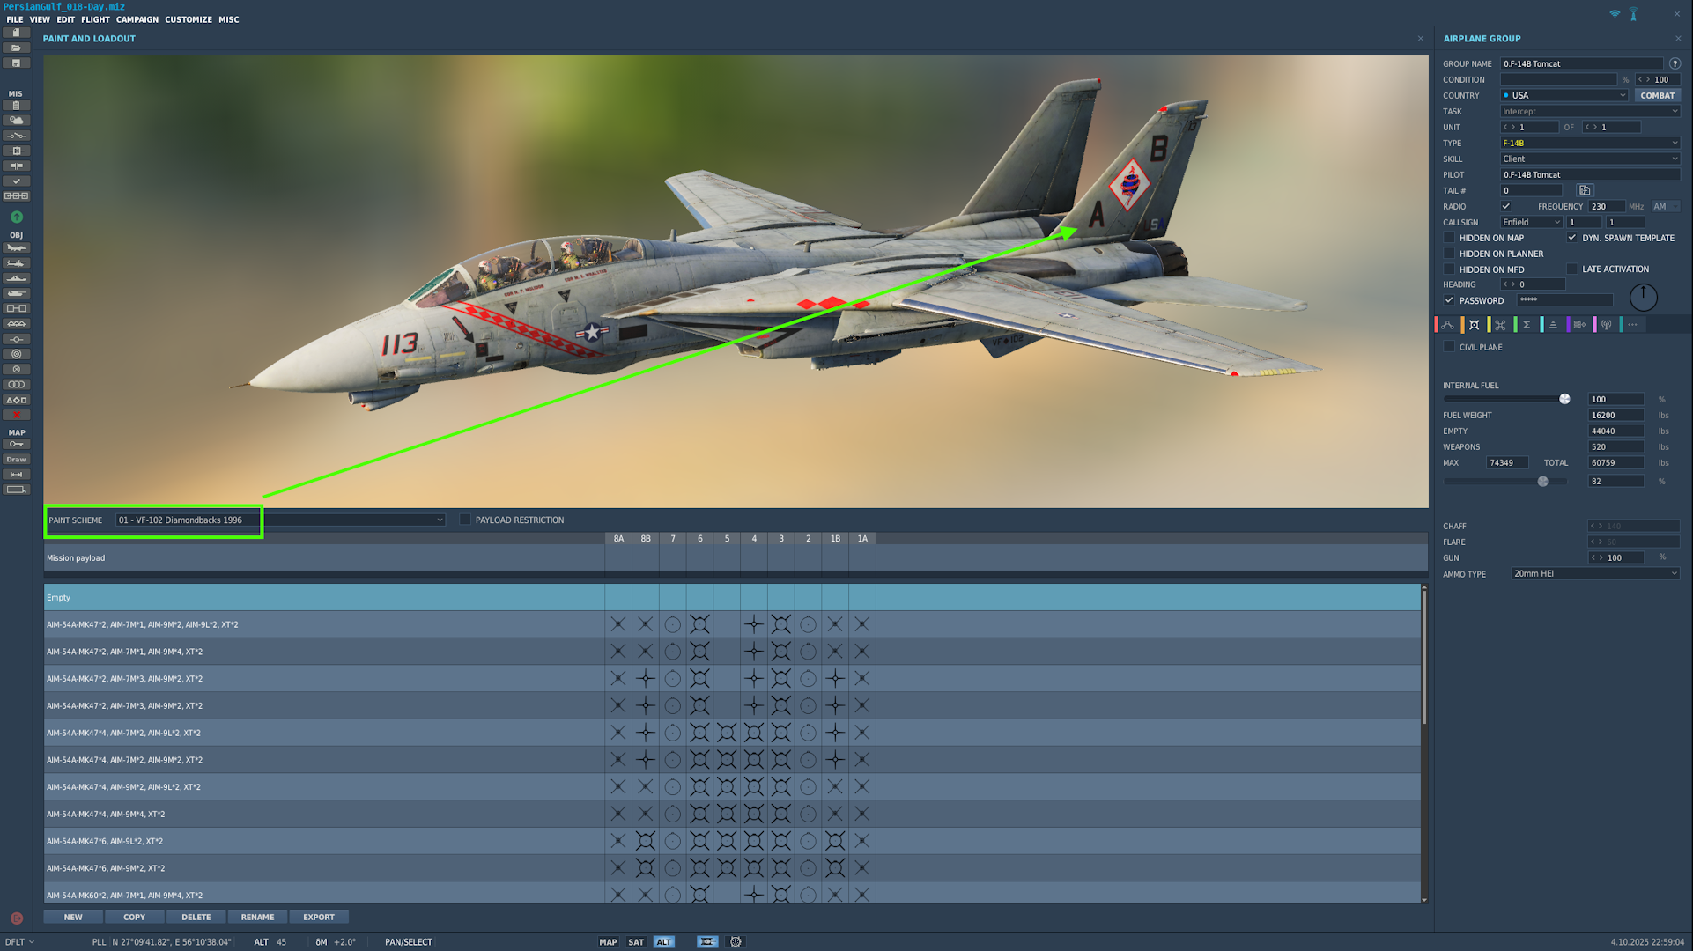Click the red X remove-objects tool
This screenshot has width=1693, height=951.
coord(16,415)
